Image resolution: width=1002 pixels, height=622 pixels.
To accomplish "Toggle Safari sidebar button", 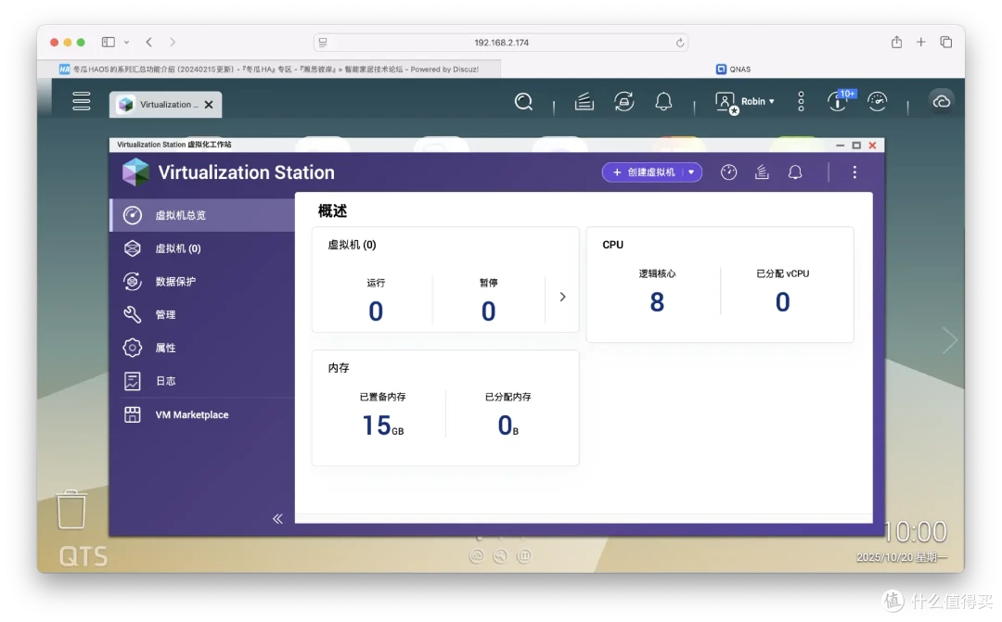I will [108, 42].
